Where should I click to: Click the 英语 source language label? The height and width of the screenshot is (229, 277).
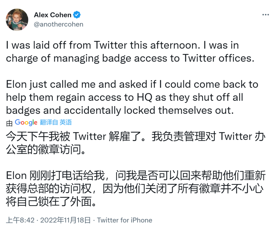[x=66, y=122]
